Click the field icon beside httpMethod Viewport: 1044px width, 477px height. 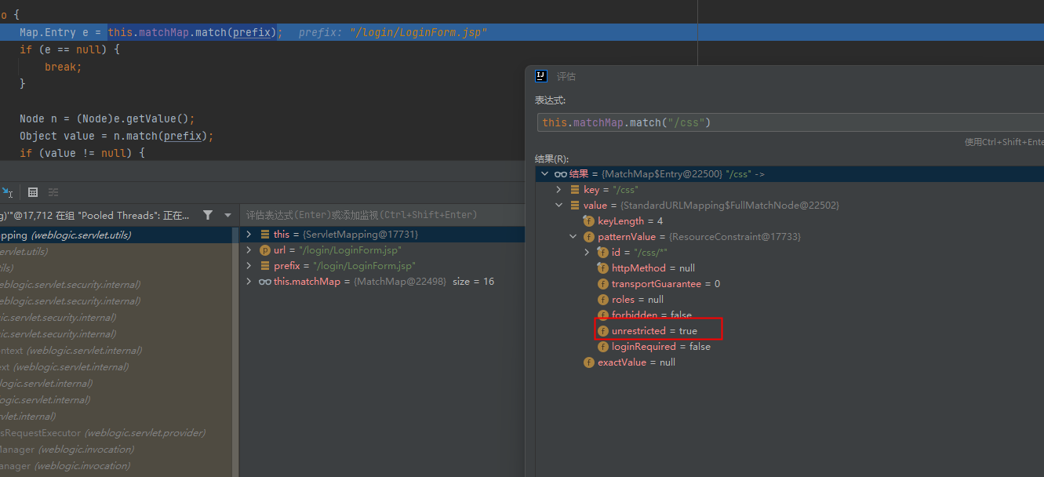[603, 268]
